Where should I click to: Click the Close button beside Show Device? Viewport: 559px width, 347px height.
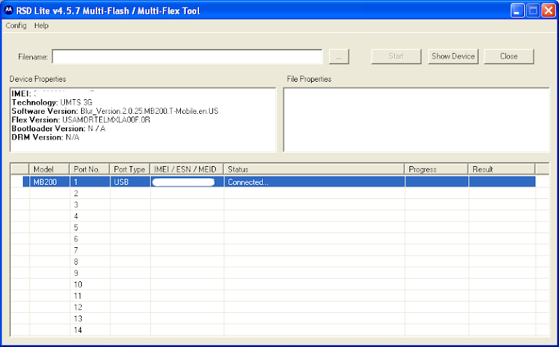click(509, 57)
